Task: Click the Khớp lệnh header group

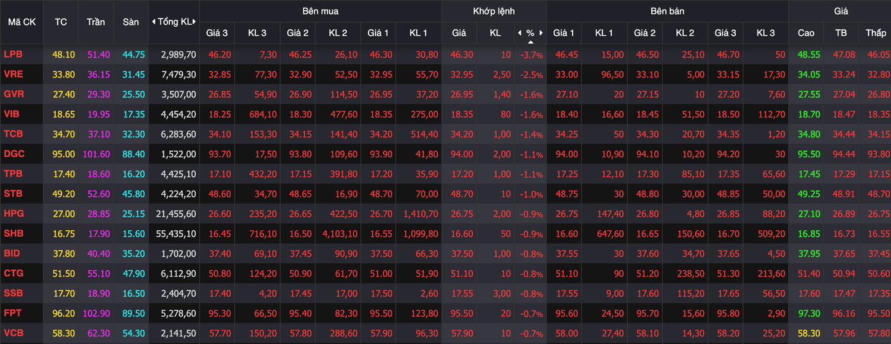Action: (494, 11)
